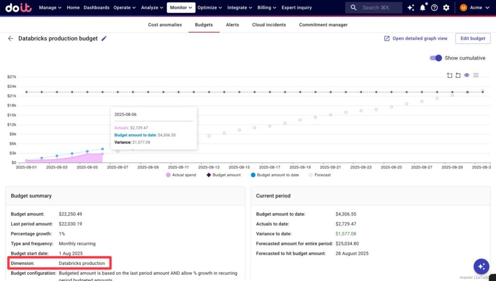Open Dashboards in the top navigation
The width and height of the screenshot is (496, 281).
(x=96, y=8)
